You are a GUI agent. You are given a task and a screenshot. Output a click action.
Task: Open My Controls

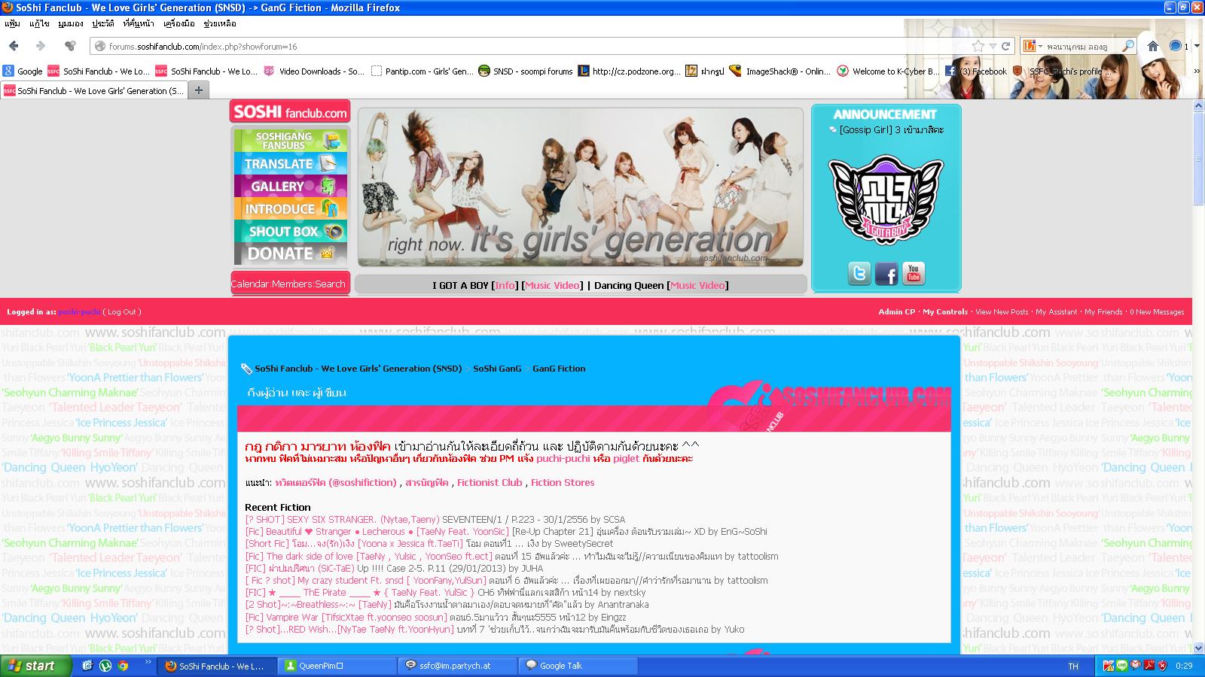pyautogui.click(x=945, y=312)
